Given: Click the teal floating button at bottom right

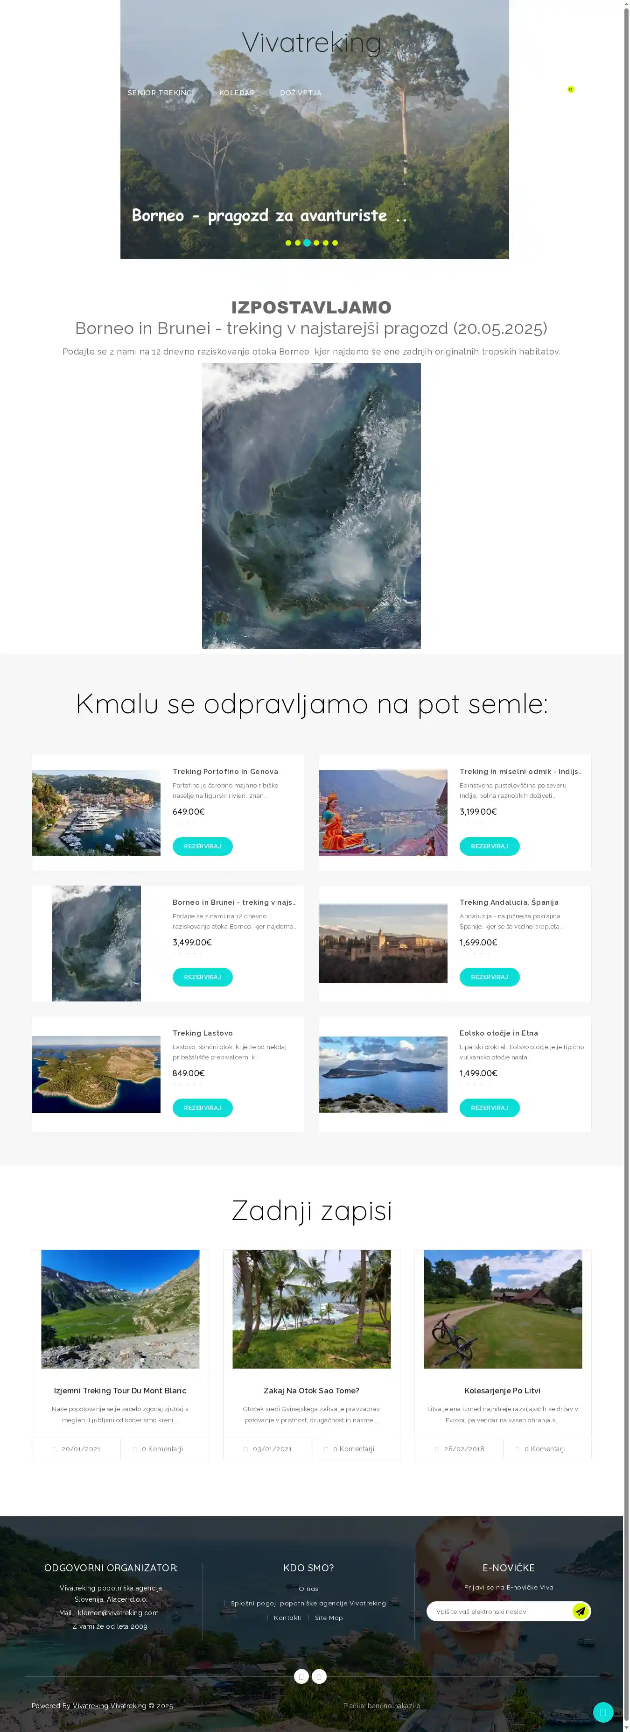Looking at the screenshot, I should pos(603,1712).
